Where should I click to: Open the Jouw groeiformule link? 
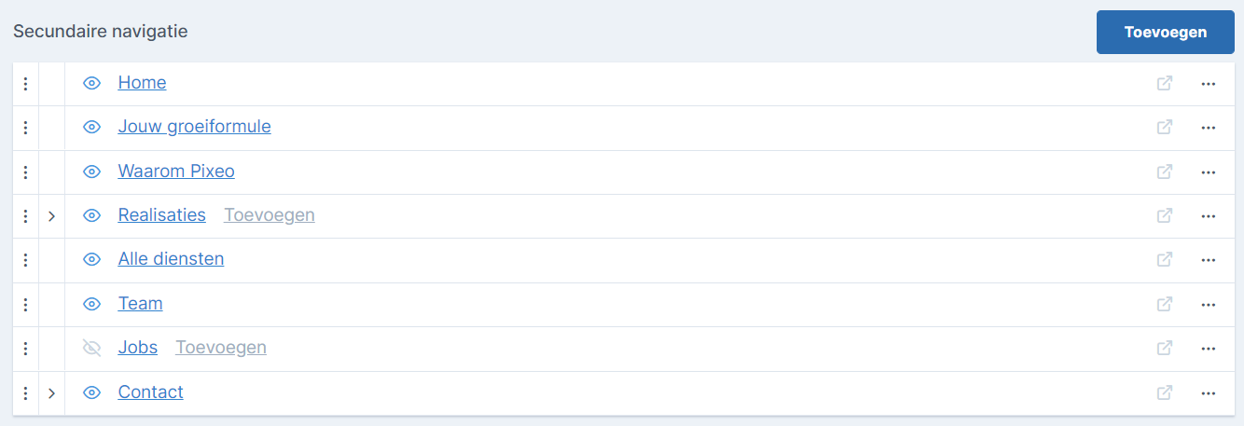click(x=194, y=127)
